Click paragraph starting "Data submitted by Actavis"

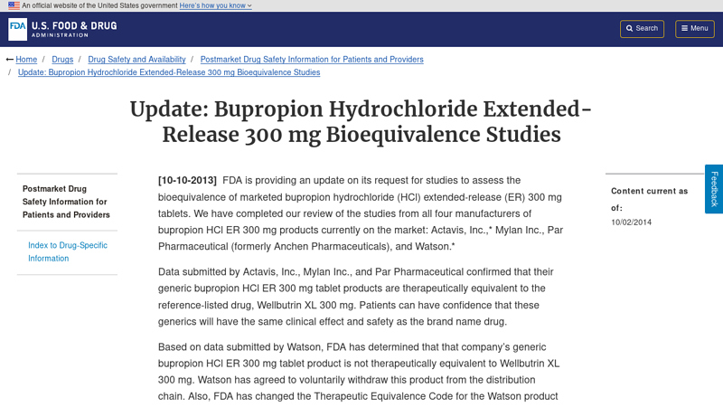click(356, 297)
